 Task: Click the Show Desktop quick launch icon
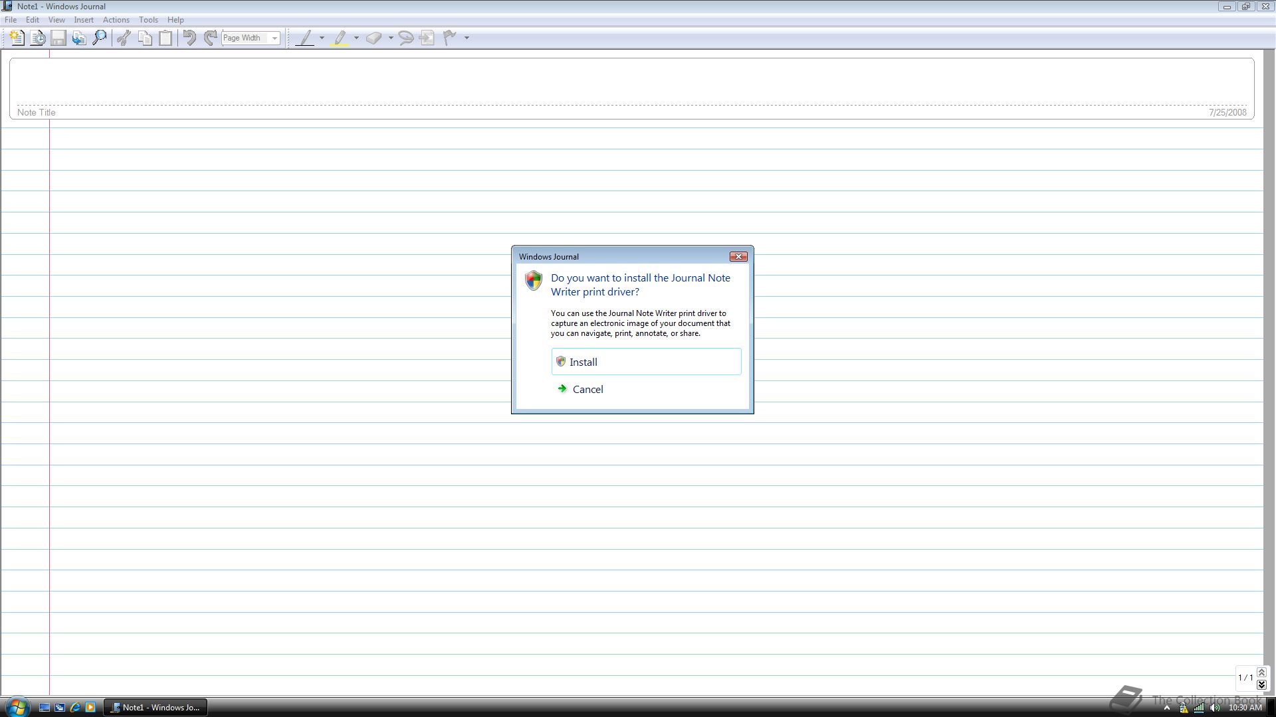[45, 708]
